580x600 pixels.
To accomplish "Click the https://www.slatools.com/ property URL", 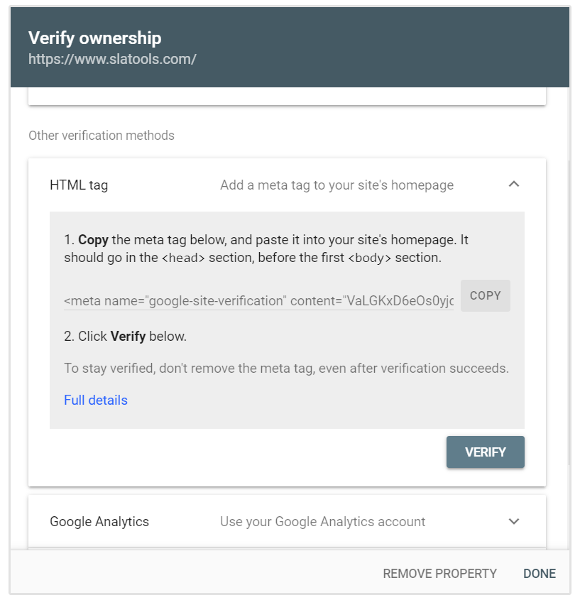I will pos(112,59).
